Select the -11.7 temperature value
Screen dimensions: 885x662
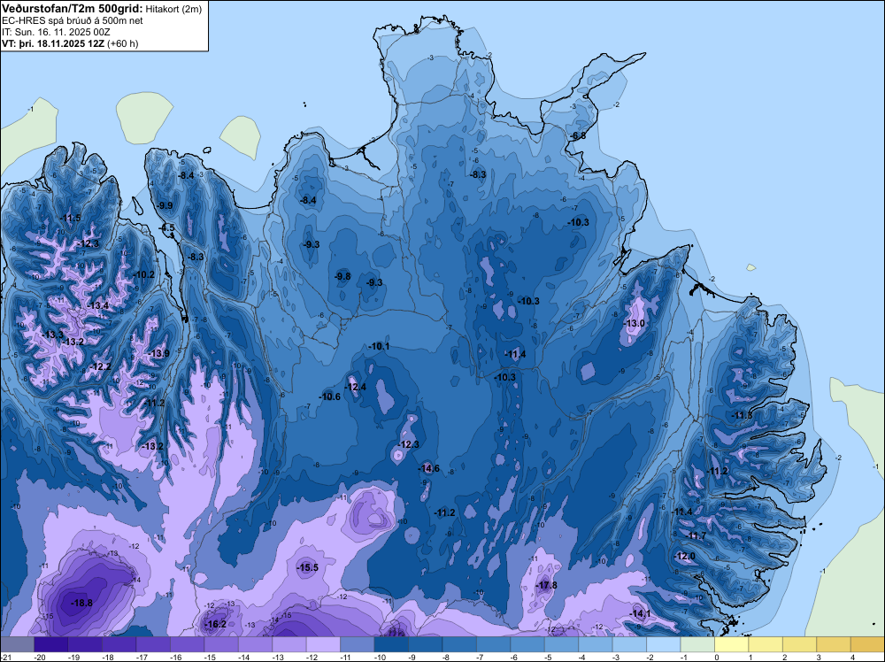[696, 536]
